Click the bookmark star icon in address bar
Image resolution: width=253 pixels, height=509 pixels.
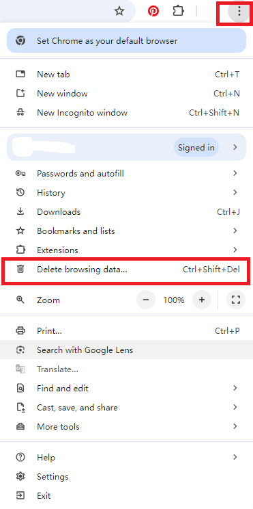(x=119, y=12)
